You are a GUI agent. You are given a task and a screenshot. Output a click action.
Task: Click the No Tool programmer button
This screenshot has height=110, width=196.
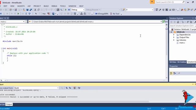tap(115, 14)
